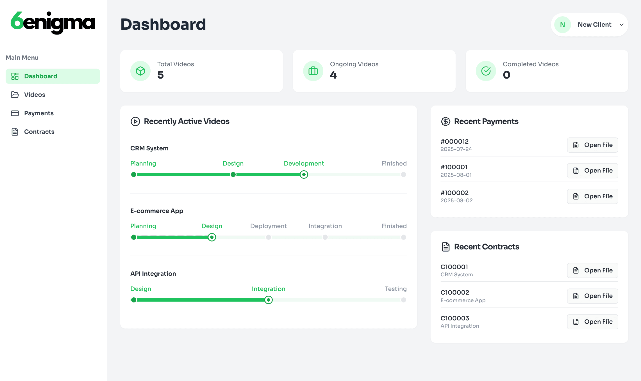Click the API Integration Testing end marker
The image size is (641, 381).
click(403, 300)
